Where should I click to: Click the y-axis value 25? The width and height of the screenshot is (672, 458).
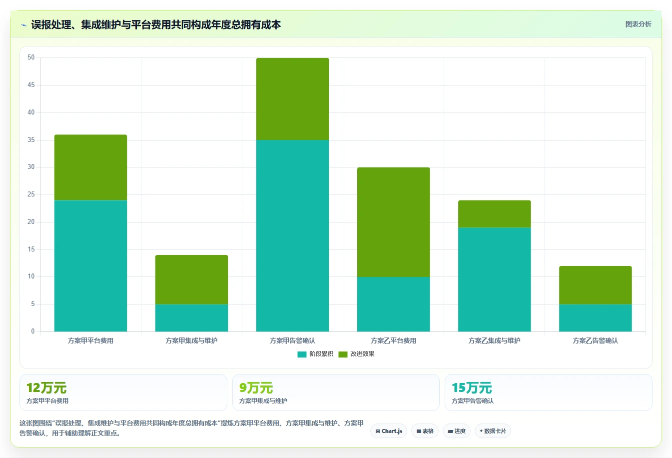coord(31,194)
